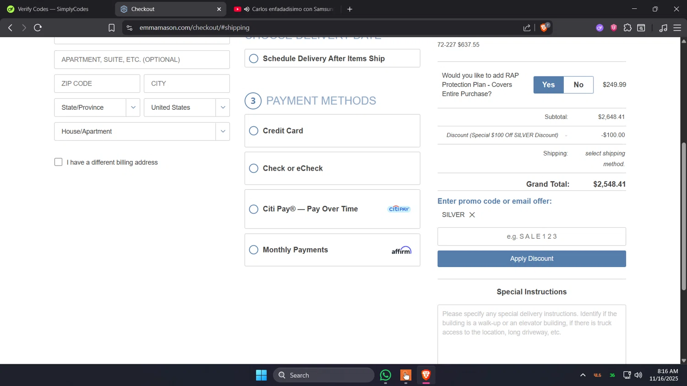The height and width of the screenshot is (386, 687).
Task: Focus the Apartment, Suite optional field
Action: [x=142, y=59]
